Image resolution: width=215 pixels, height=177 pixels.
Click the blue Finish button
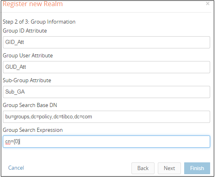point(197,168)
